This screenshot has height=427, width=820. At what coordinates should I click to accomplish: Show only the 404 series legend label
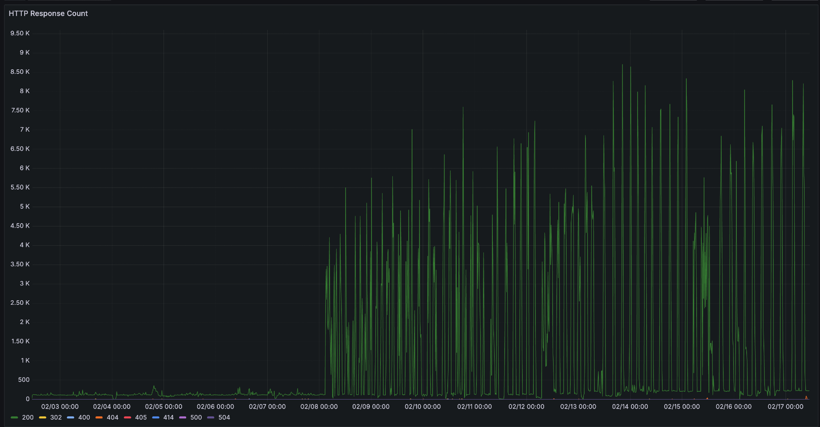click(112, 418)
